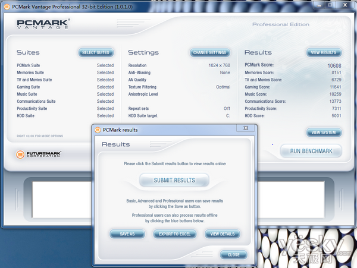Click Communications Score value 13773
Viewport: 357px width, 268px height.
[336, 102]
